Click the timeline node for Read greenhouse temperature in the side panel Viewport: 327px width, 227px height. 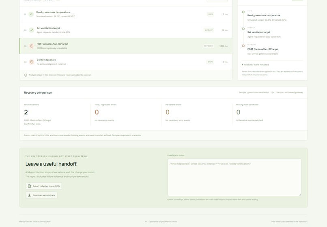coord(243,12)
